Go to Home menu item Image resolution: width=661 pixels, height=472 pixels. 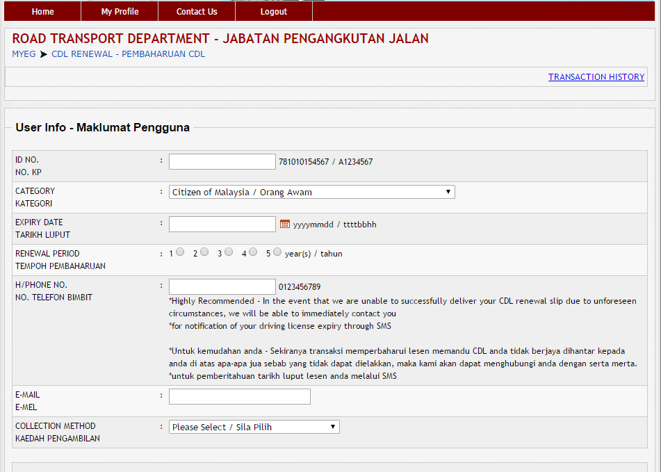pyautogui.click(x=42, y=12)
